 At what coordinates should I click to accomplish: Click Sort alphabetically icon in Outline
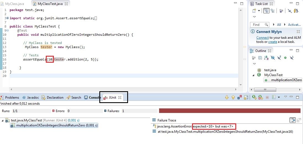pos(266,58)
